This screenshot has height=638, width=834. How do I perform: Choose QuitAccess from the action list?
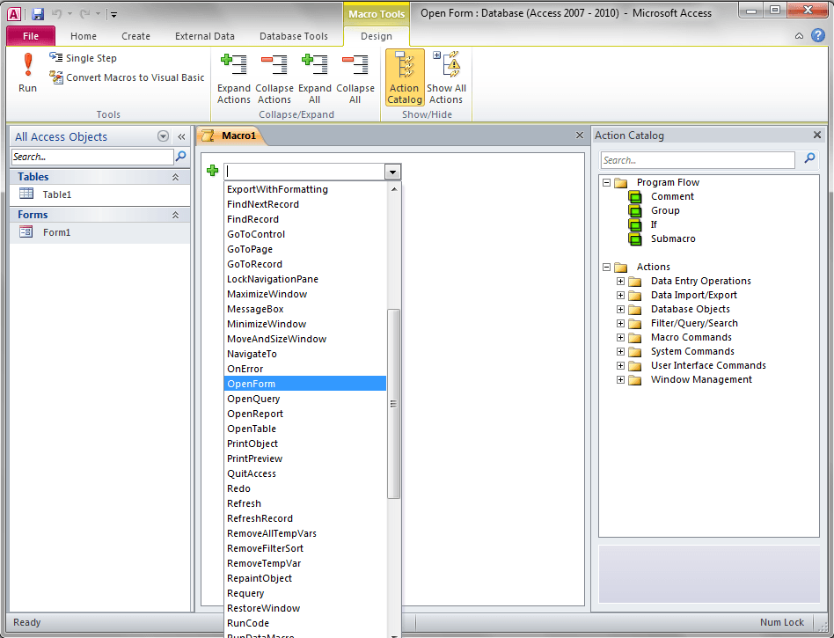coord(304,473)
